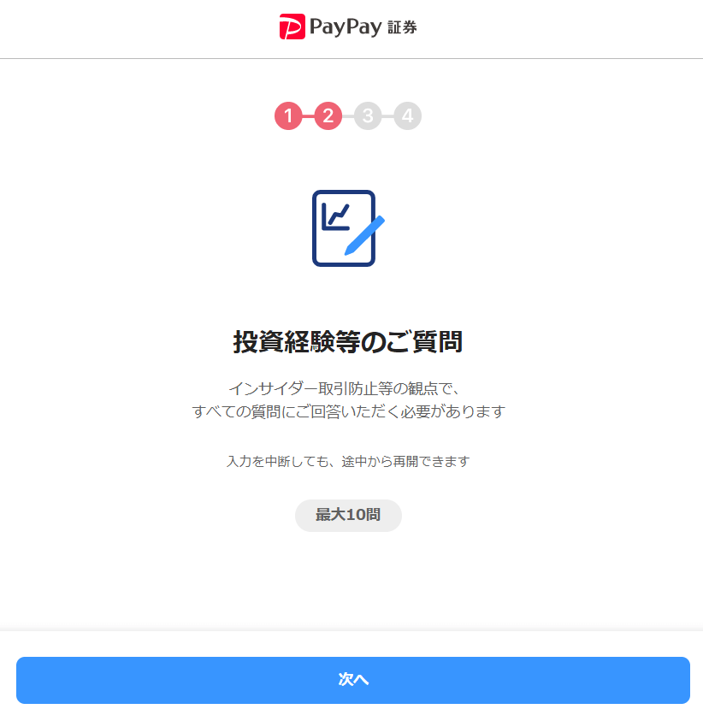This screenshot has width=703, height=715.
Task: Click the horizontal divider line below the header
Action: pyautogui.click(x=351, y=58)
